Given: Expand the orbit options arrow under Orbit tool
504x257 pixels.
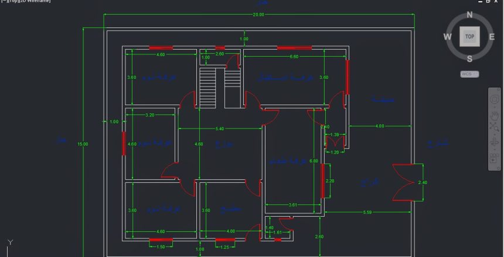Looking at the screenshot, I should pyautogui.click(x=495, y=149).
